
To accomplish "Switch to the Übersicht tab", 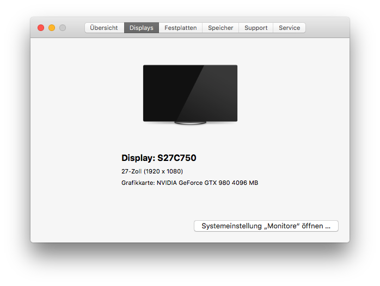I will (105, 28).
